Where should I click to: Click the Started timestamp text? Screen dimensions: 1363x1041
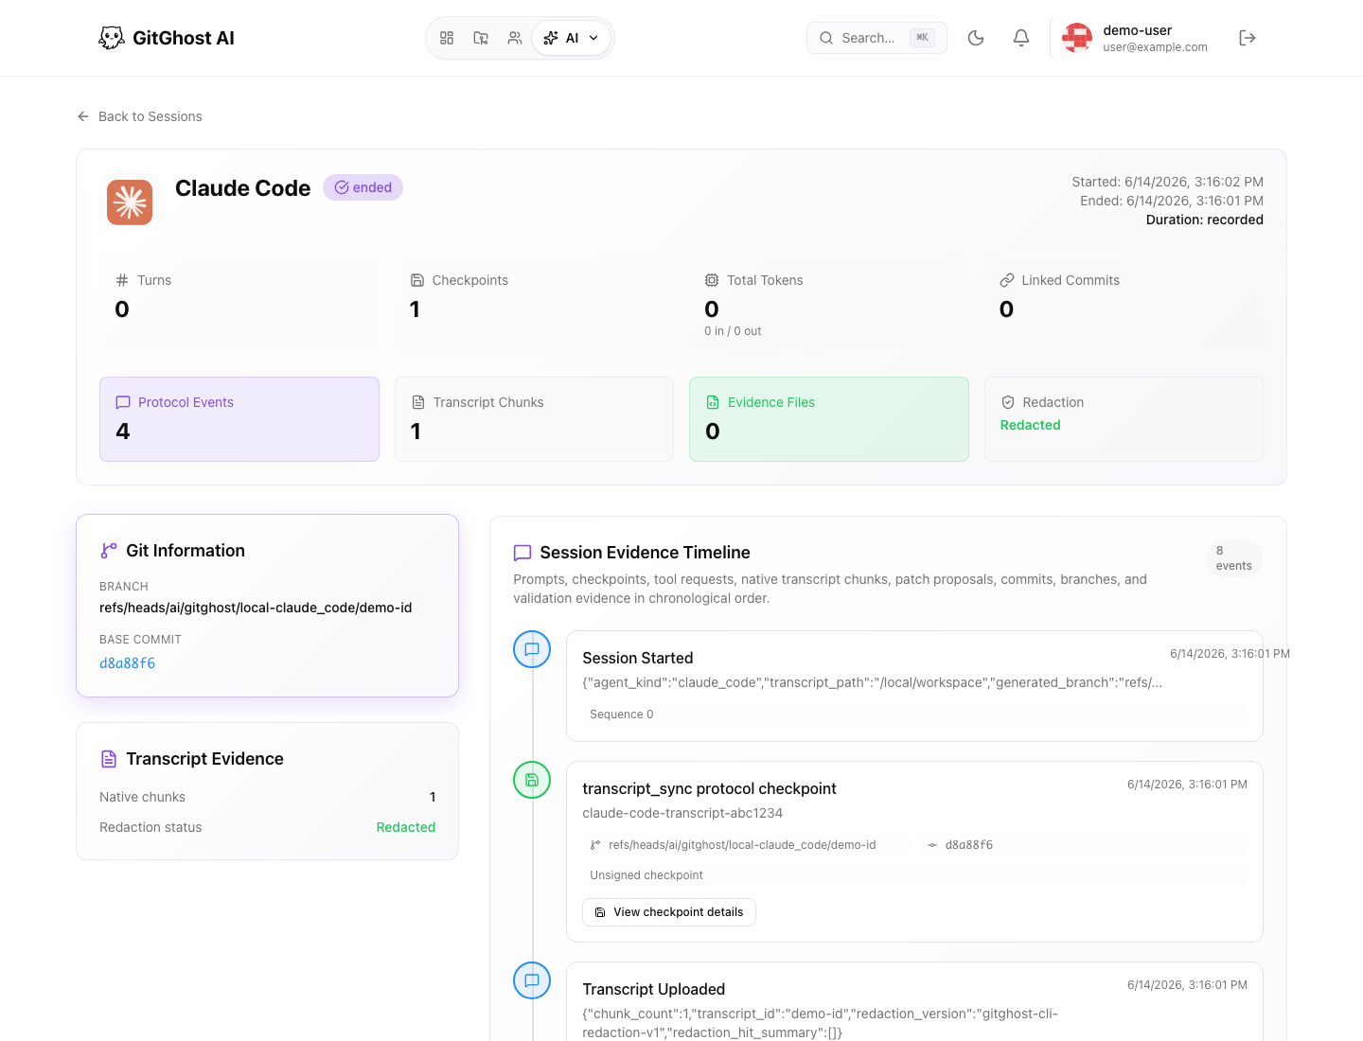[1167, 182]
